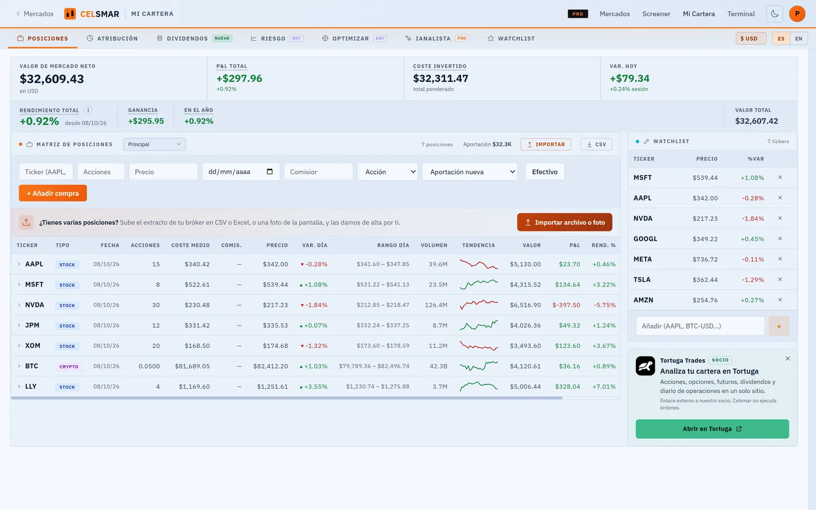Open the calendar picker in the date field

(270, 172)
